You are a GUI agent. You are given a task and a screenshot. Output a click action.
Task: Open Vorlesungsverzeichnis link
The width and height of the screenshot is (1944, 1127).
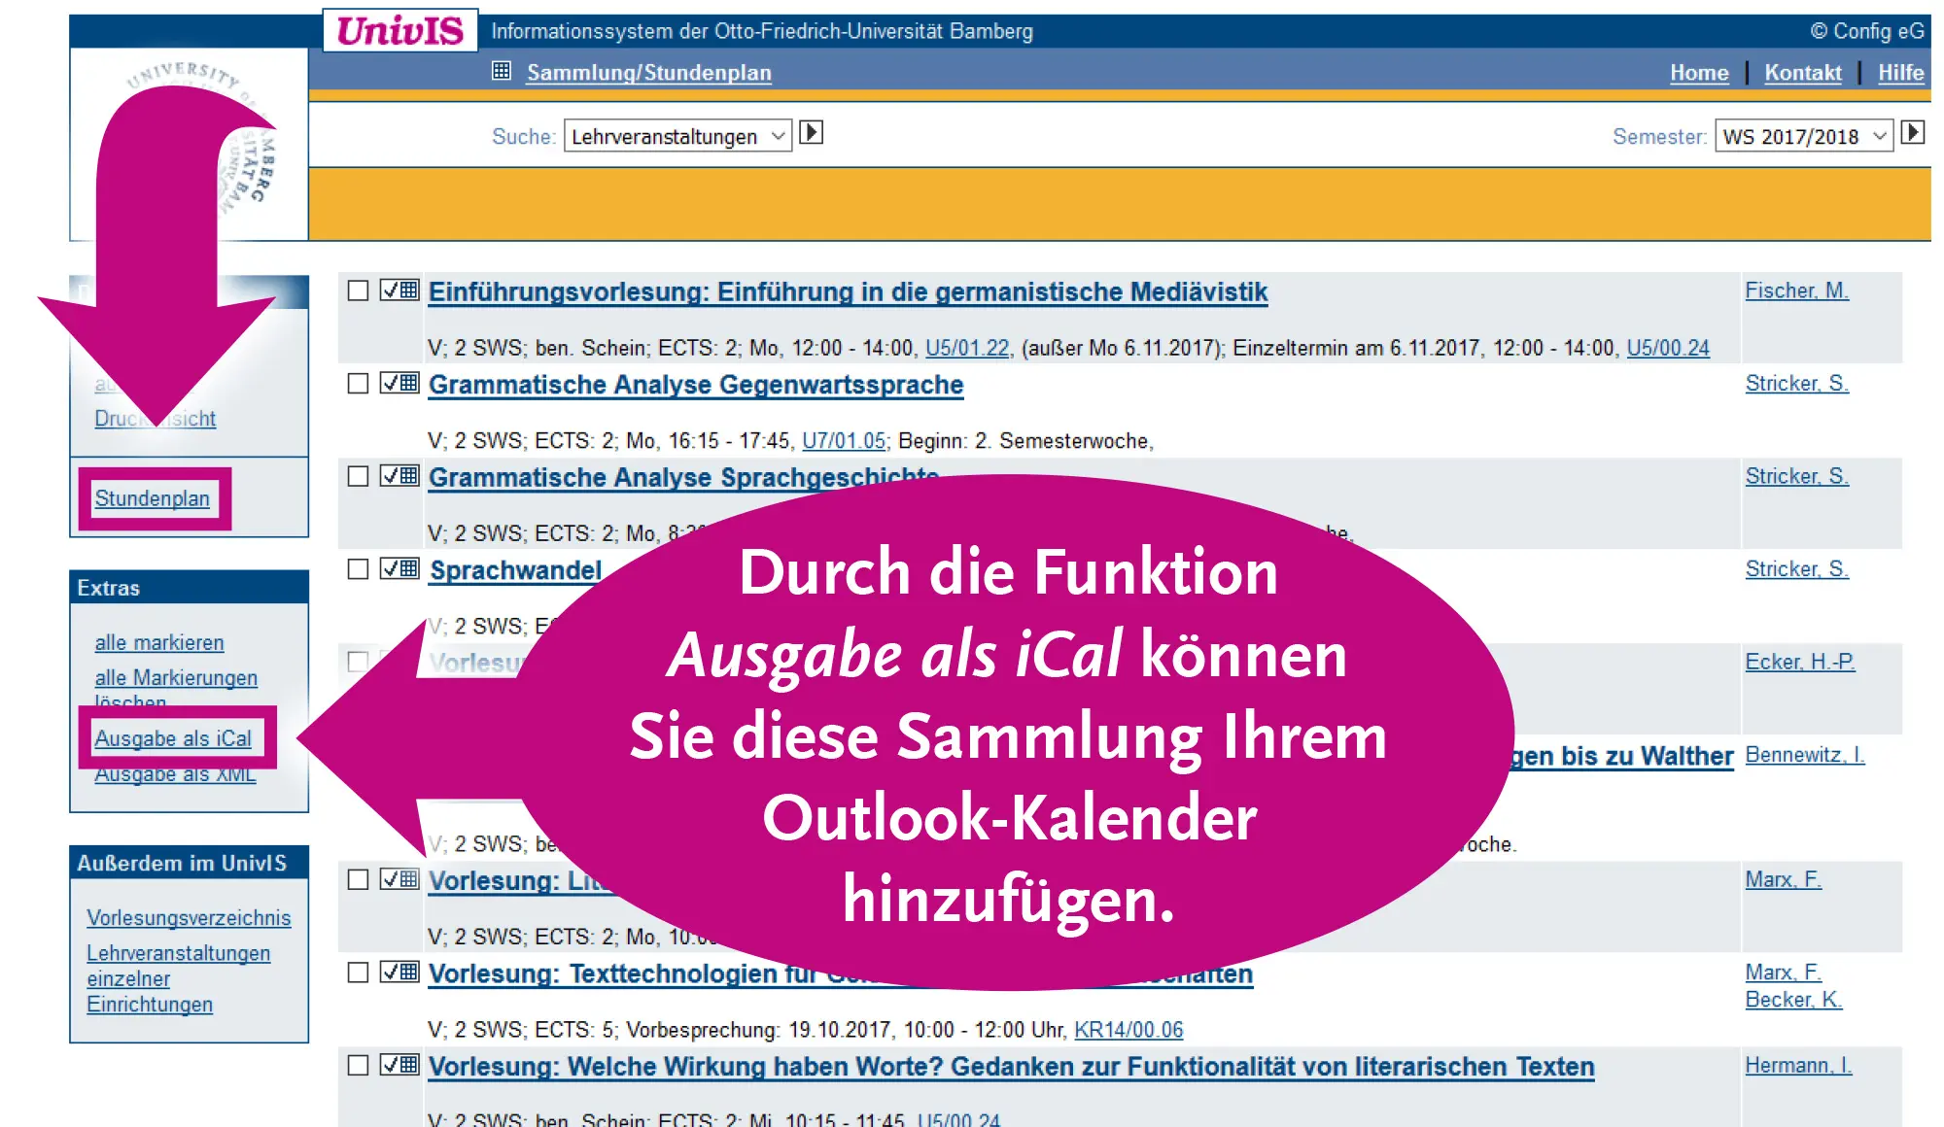click(189, 918)
